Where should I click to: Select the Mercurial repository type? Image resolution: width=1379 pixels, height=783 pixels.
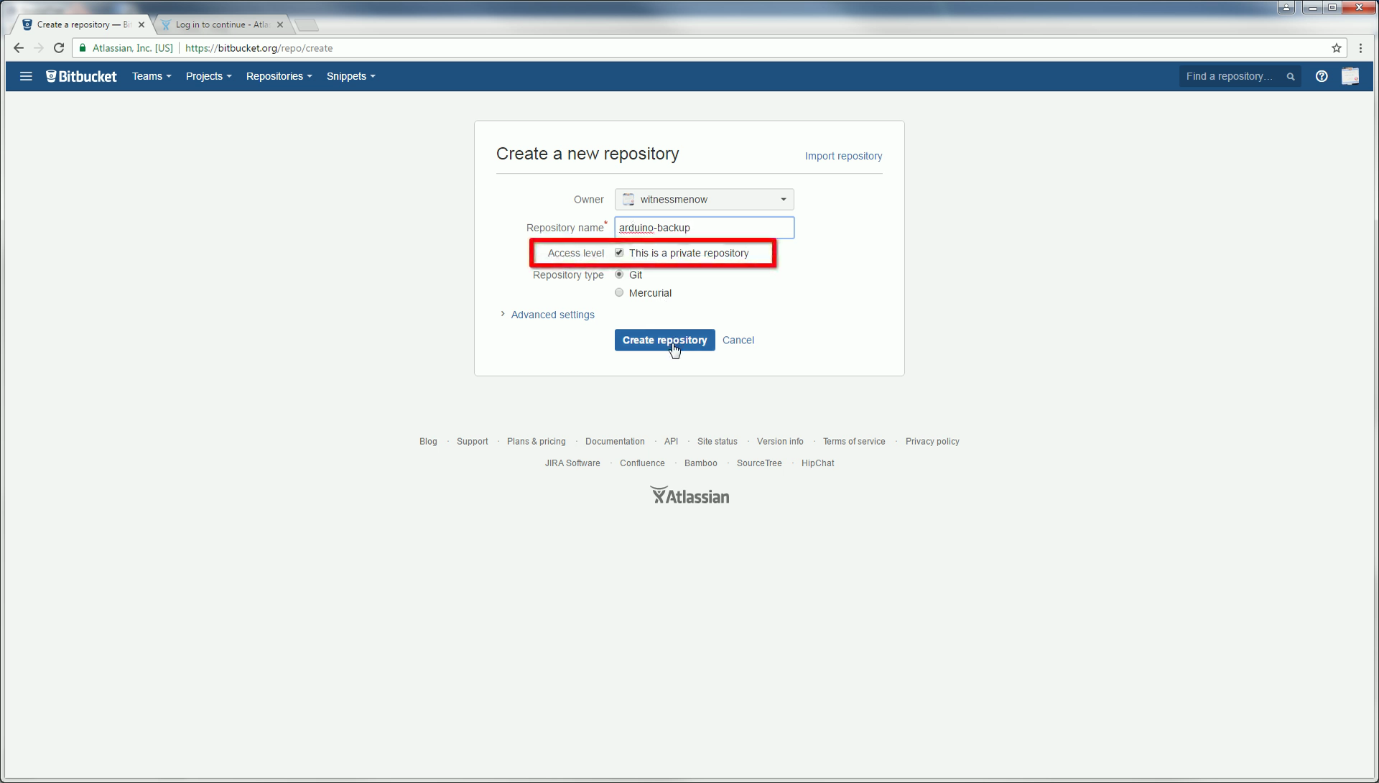pos(619,292)
